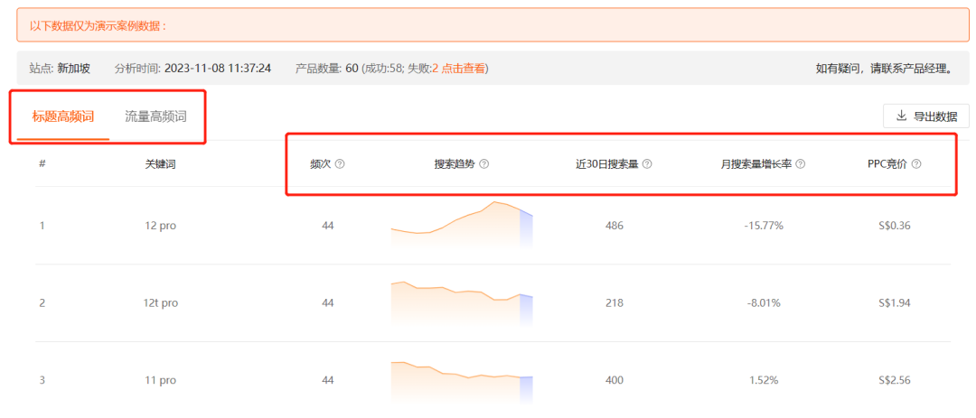Select the site name 新加坡
This screenshot has width=976, height=418.
(x=73, y=69)
